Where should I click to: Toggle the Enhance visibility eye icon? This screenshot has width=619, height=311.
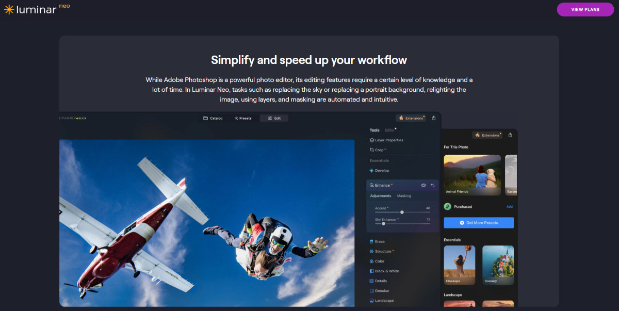pos(423,185)
